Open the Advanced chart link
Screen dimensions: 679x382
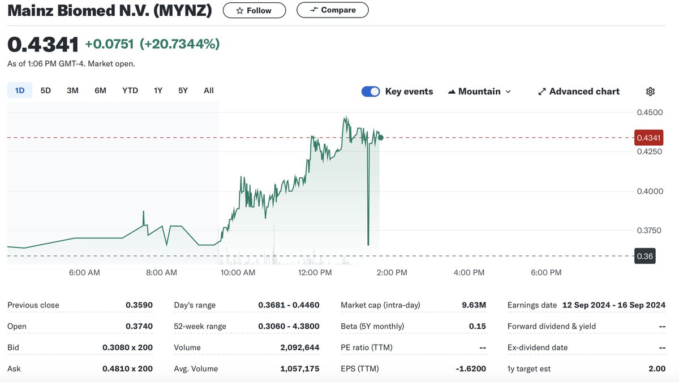pos(578,92)
